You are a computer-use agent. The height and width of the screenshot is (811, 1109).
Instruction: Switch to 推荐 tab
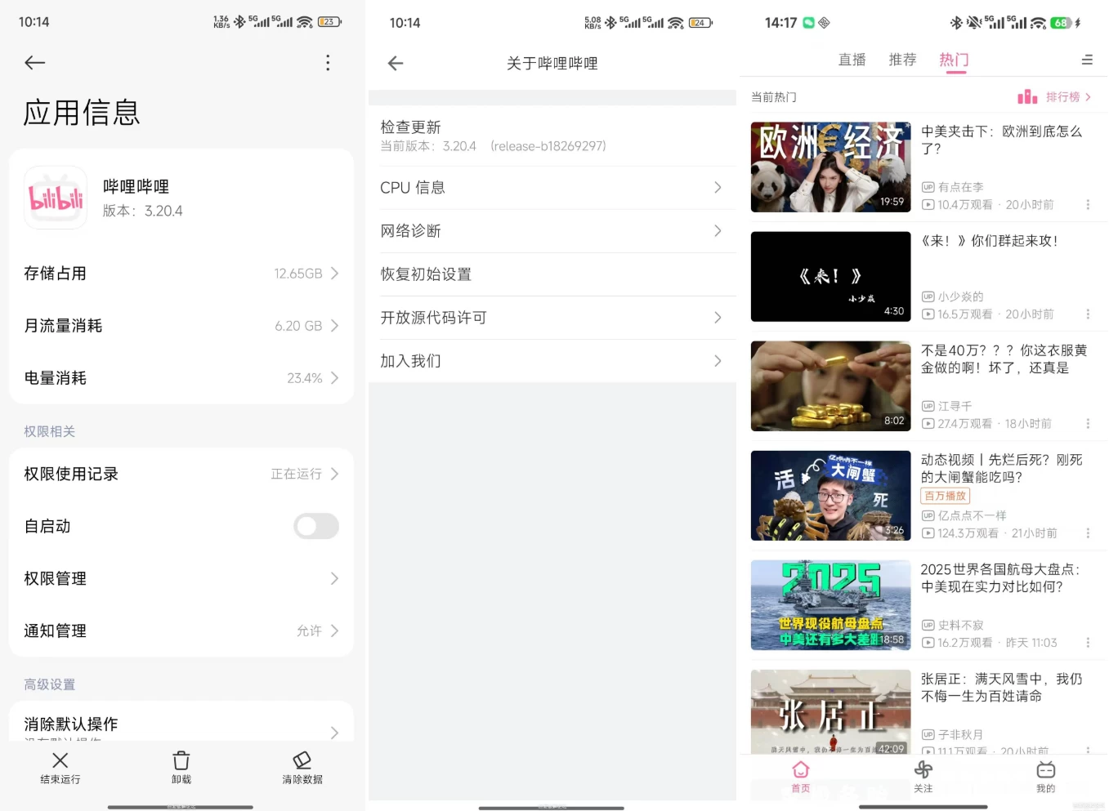tap(903, 60)
